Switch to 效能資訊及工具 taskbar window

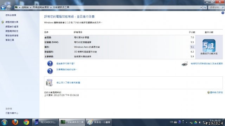pos(72,122)
